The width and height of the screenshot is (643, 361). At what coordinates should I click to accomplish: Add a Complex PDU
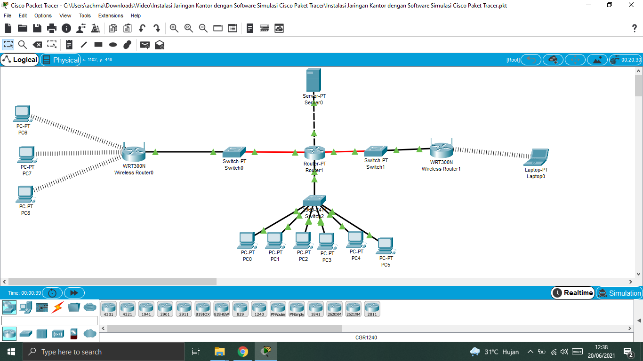[159, 45]
